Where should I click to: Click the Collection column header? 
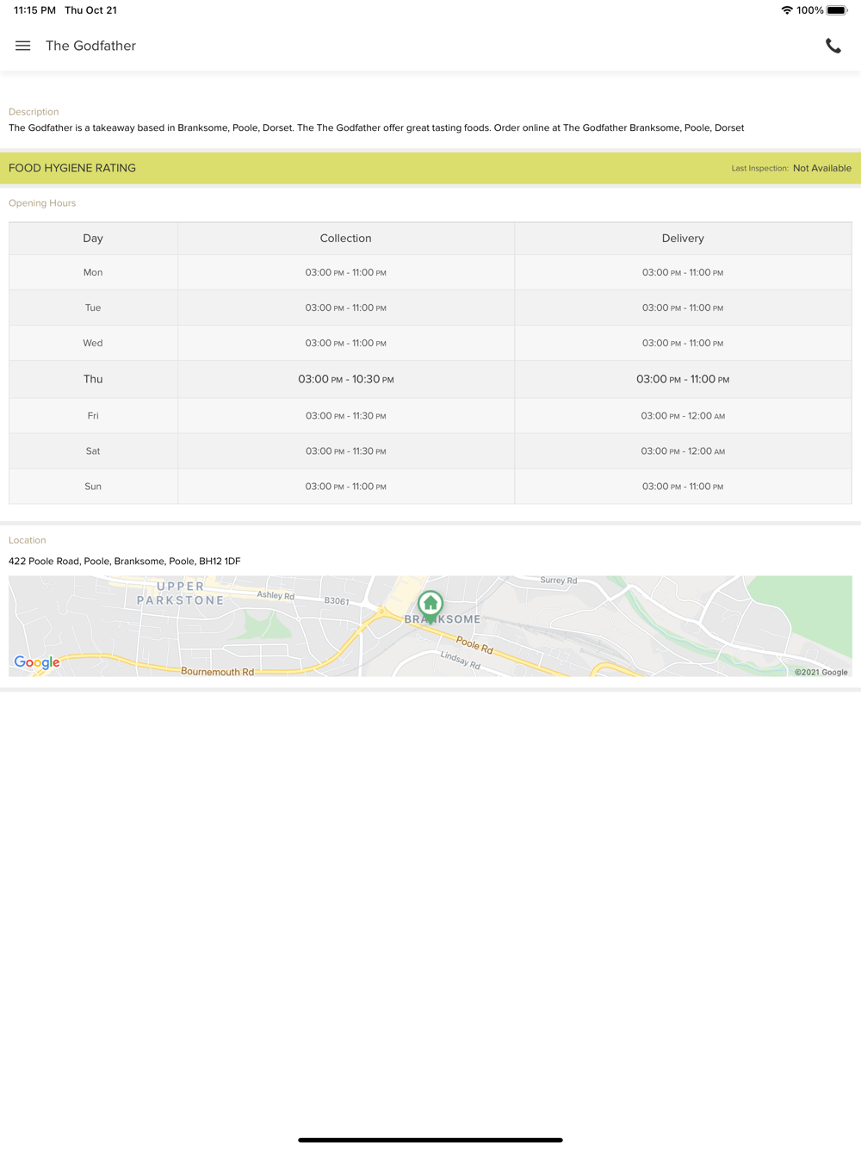pyautogui.click(x=346, y=239)
